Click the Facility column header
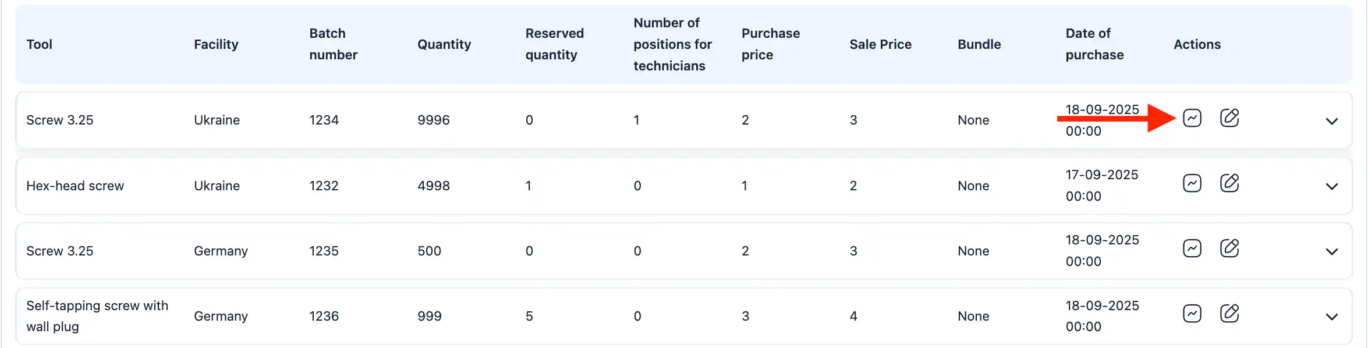Viewport: 1368px width, 348px height. tap(216, 44)
